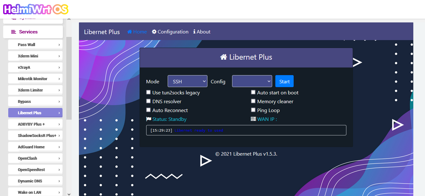Click the Status flag icon
Screen dimensions: 425x196
(149, 119)
